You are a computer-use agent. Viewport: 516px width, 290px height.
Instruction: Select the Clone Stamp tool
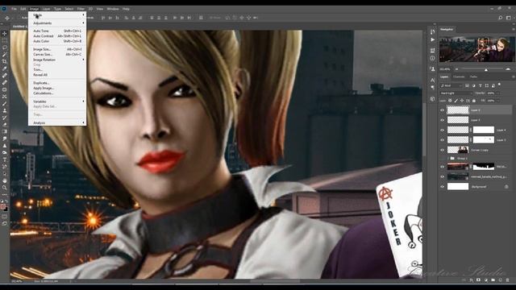5,110
